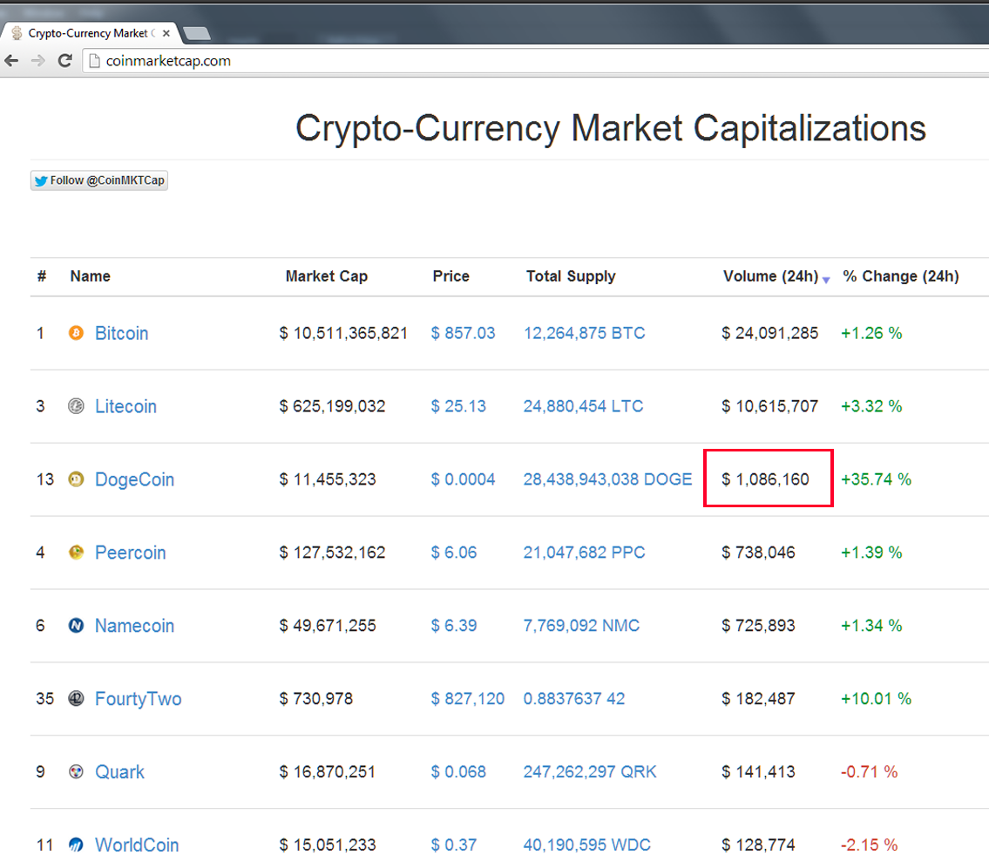Click Follow @CoinMKTCap Twitter button
This screenshot has width=989, height=855.
click(99, 180)
